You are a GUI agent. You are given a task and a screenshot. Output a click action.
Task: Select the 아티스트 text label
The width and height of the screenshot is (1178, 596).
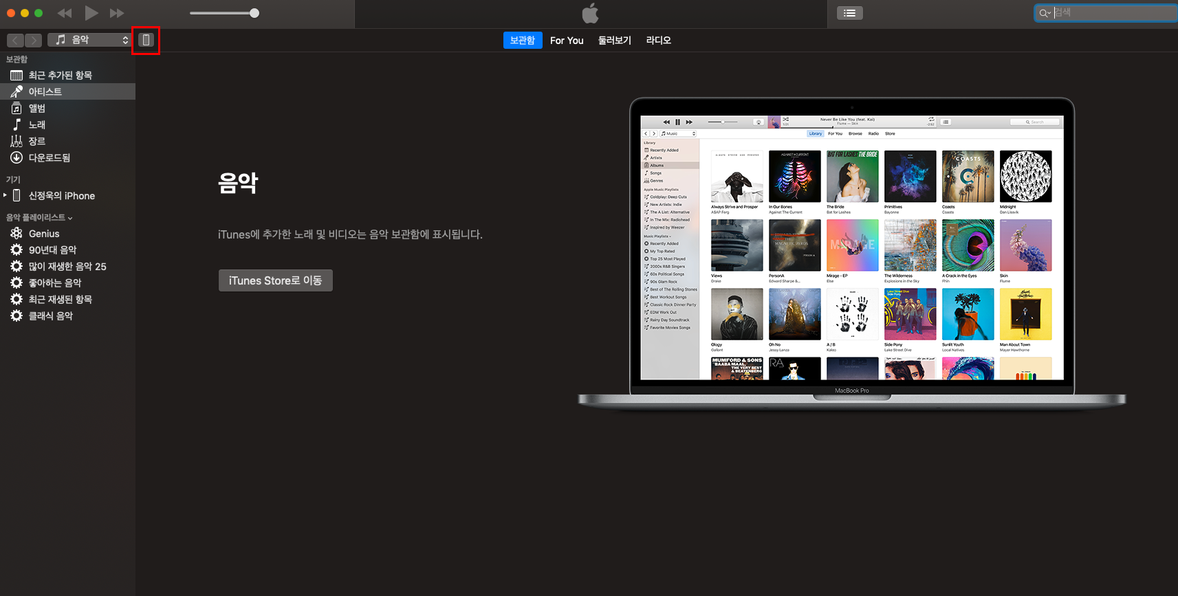(x=45, y=91)
